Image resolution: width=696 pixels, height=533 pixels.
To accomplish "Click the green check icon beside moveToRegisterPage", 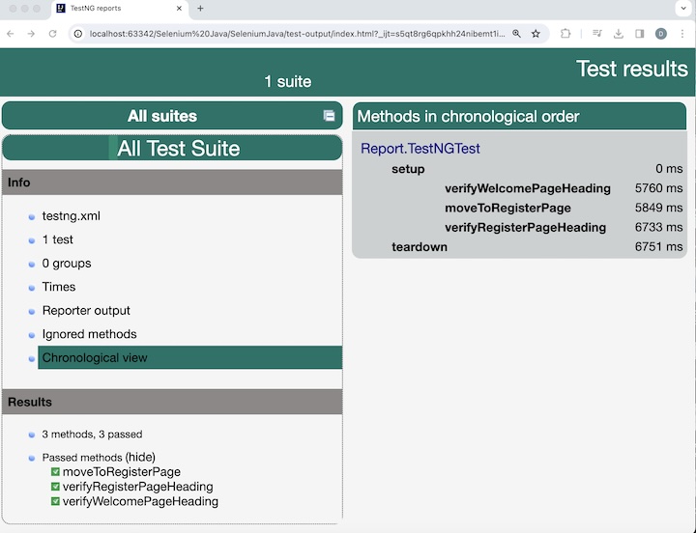I will (55, 471).
